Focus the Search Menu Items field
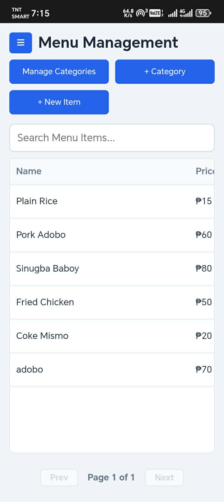 coord(112,138)
